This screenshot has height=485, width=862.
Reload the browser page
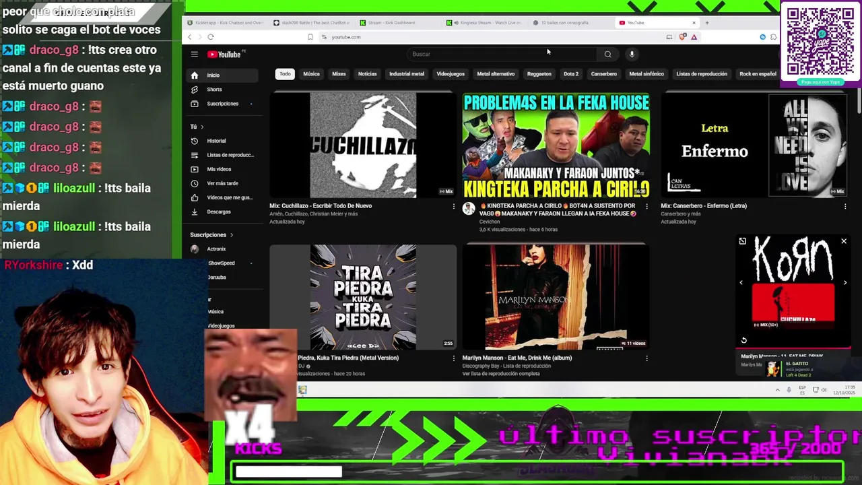(x=211, y=37)
